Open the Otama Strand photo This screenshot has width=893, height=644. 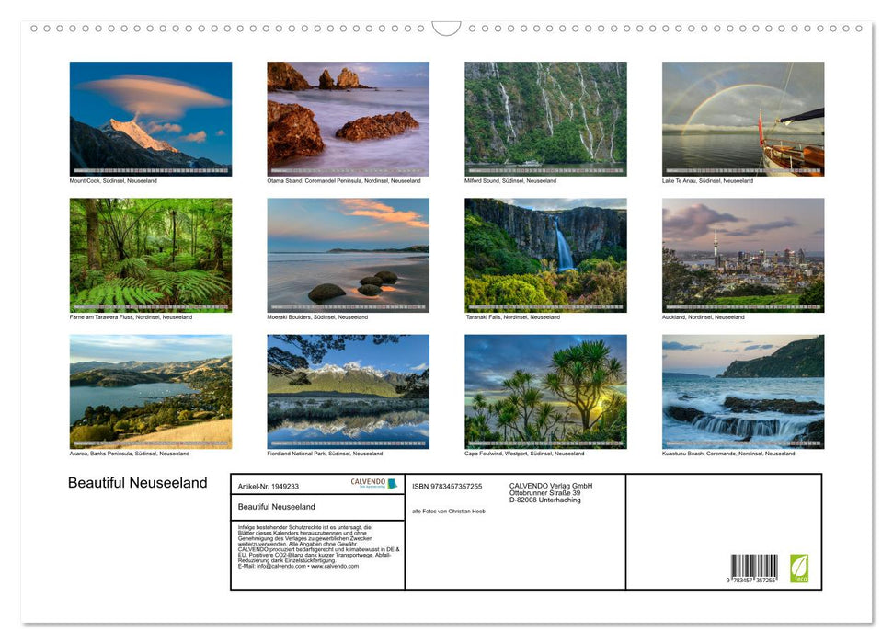pyautogui.click(x=348, y=118)
